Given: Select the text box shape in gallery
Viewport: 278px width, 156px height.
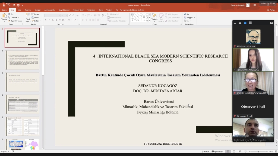Looking at the screenshot, I should tap(132, 15).
